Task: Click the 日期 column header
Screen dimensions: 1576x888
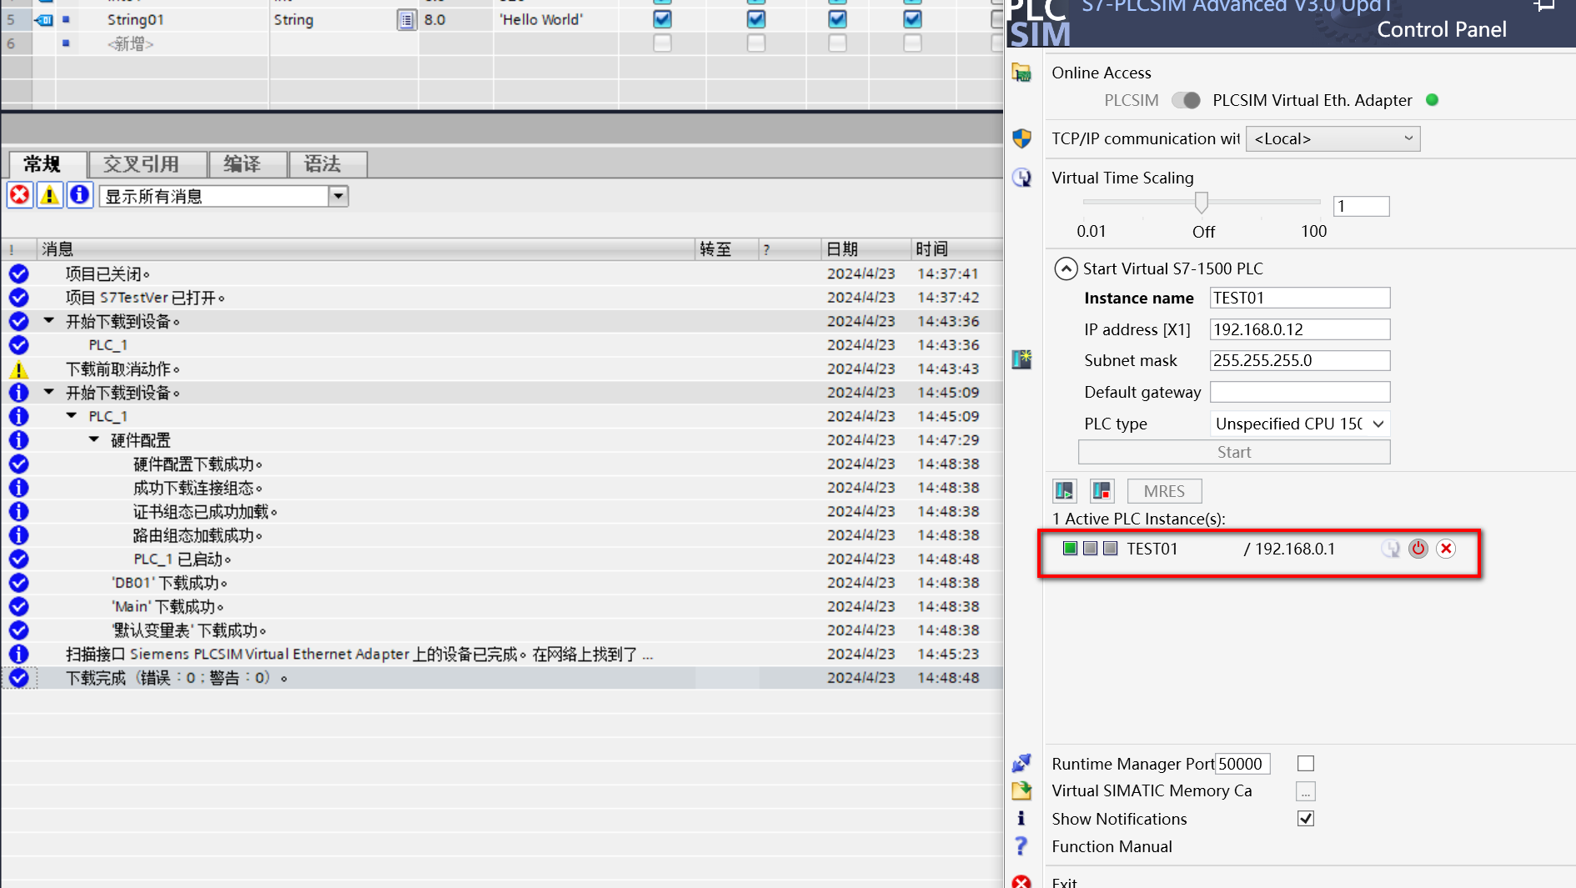Action: (865, 249)
